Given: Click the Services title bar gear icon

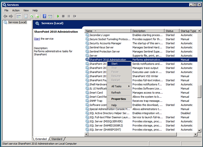Looking at the screenshot, I should tap(4, 5).
